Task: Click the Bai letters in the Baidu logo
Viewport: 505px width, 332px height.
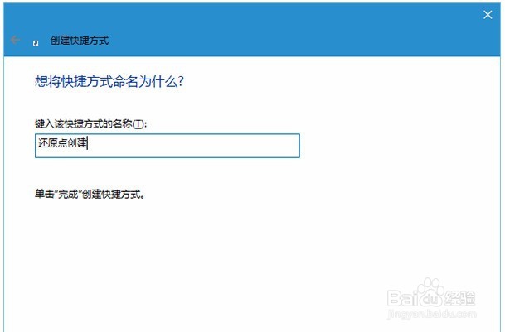Action: pyautogui.click(x=403, y=298)
